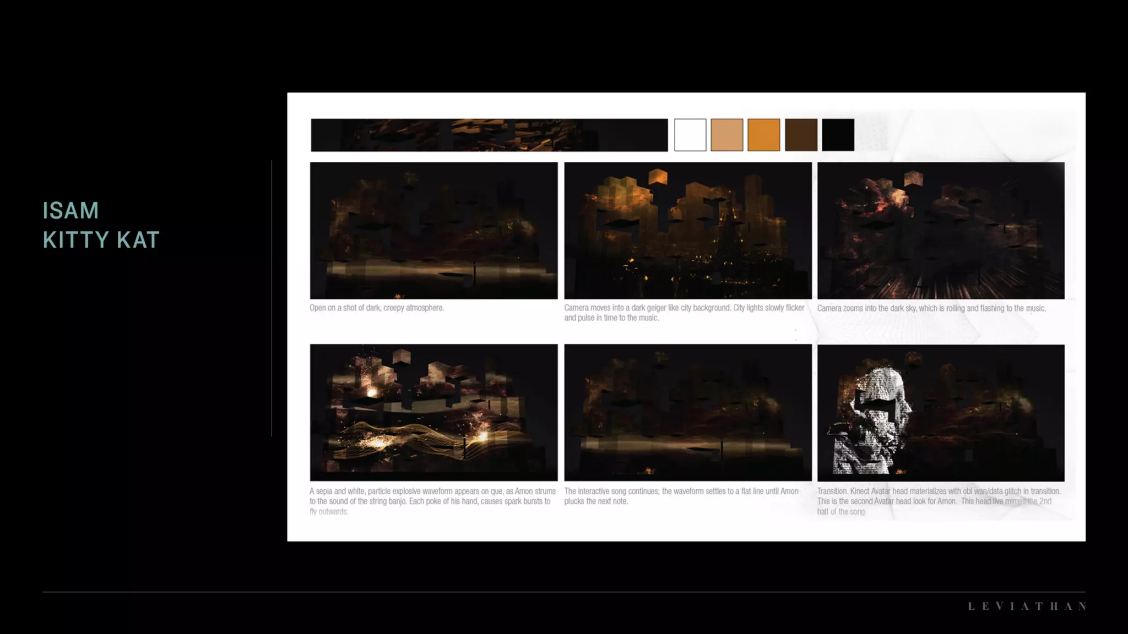Click the LEVIATHAN logo text
1128x634 pixels.
pos(1027,606)
